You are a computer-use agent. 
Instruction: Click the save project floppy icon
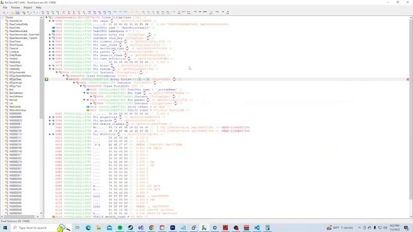[x=17, y=12]
